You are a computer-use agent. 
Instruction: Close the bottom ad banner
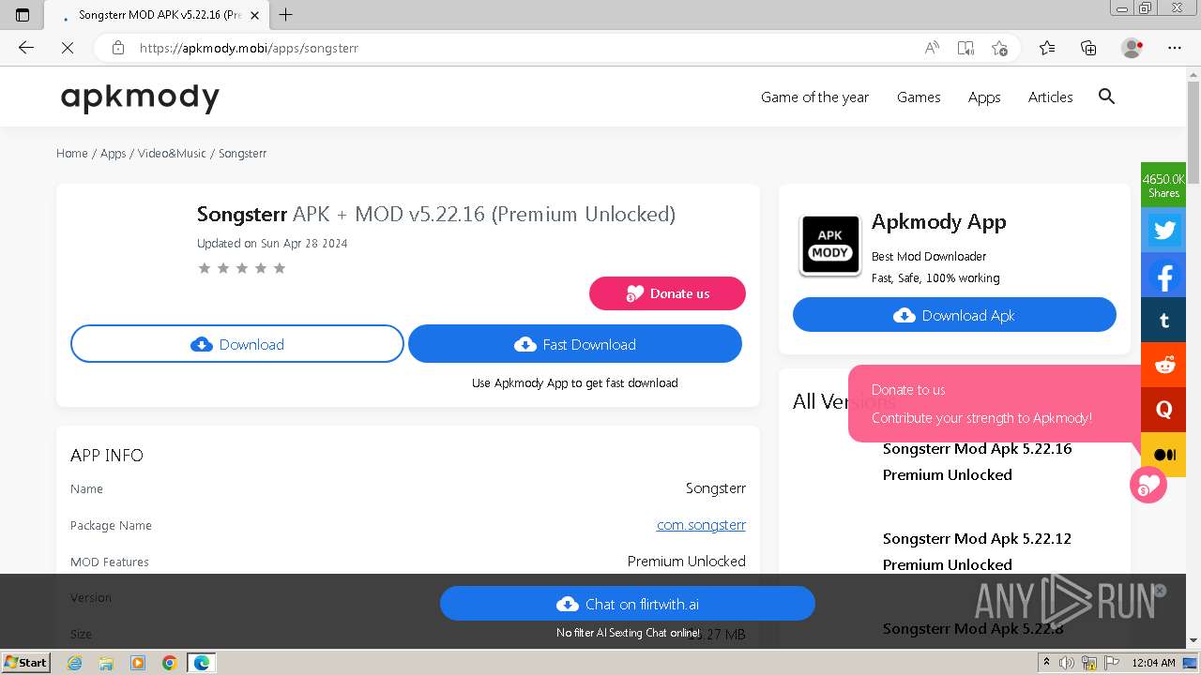point(1160,591)
